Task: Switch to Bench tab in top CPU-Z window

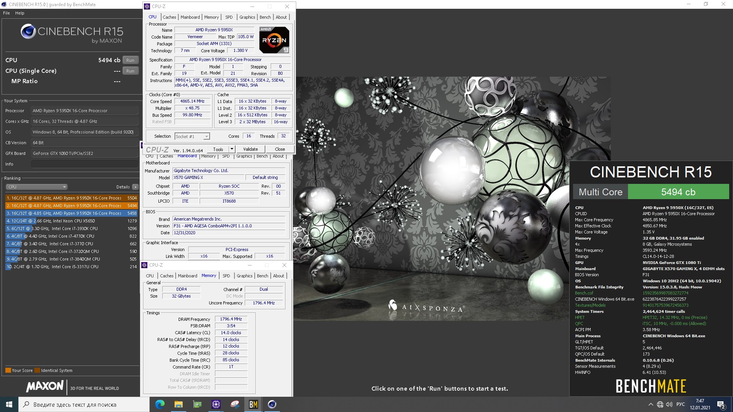Action: pos(265,17)
